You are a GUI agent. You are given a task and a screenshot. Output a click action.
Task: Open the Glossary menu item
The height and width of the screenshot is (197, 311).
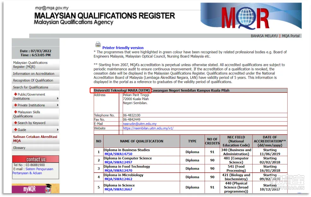point(35,148)
